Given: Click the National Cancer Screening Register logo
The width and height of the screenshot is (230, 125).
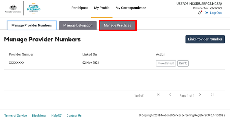Looking at the screenshot, I should pyautogui.click(x=34, y=8).
